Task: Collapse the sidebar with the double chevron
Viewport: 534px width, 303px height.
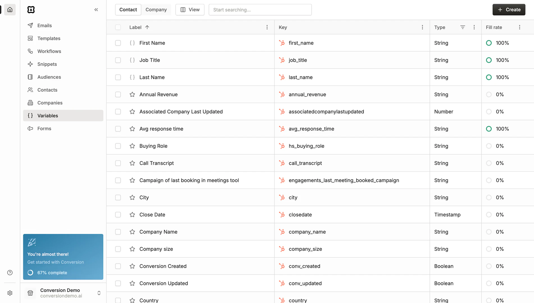Action: 96,9
